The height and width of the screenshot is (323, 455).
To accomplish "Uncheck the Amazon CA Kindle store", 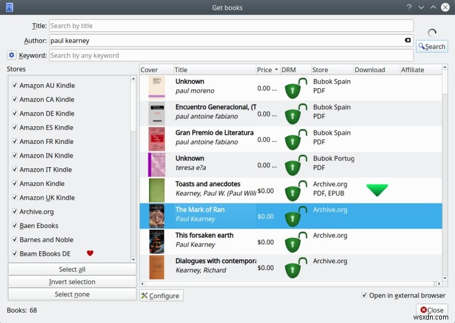I will (15, 99).
